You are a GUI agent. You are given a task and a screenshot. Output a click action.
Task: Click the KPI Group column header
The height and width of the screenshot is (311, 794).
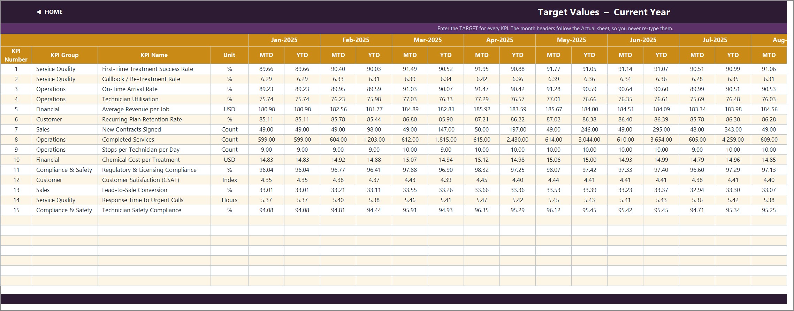coord(64,55)
